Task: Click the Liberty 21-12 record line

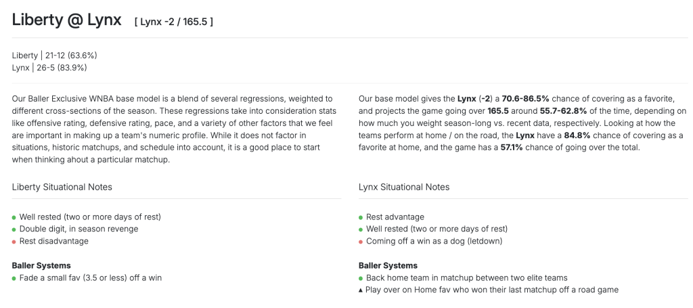Action: [55, 56]
